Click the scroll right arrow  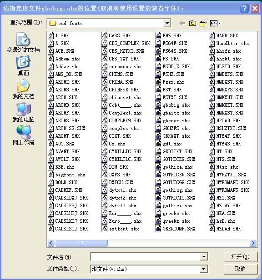click(x=253, y=243)
